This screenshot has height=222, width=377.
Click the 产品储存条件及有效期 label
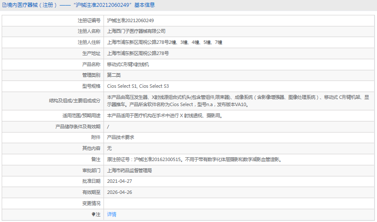[x=78, y=127]
